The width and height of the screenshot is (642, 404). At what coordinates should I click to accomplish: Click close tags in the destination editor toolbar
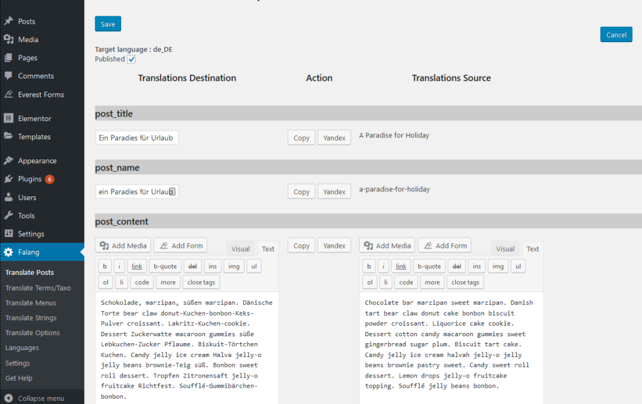tap(201, 282)
